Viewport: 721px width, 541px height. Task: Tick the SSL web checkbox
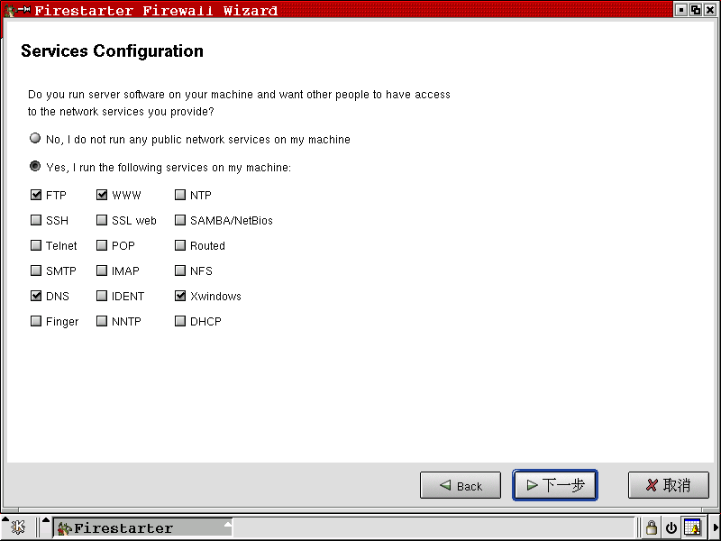(x=102, y=220)
